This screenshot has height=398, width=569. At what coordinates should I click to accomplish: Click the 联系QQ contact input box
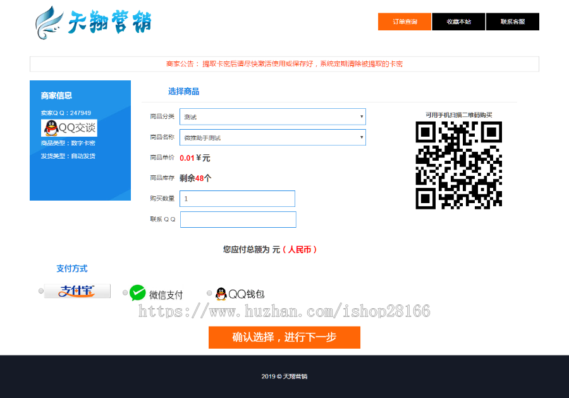coord(238,220)
